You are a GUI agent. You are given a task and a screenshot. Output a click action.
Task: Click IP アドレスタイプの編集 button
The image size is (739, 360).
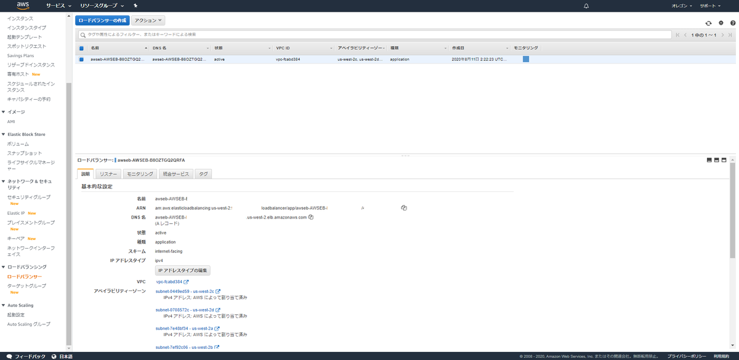[x=183, y=270]
